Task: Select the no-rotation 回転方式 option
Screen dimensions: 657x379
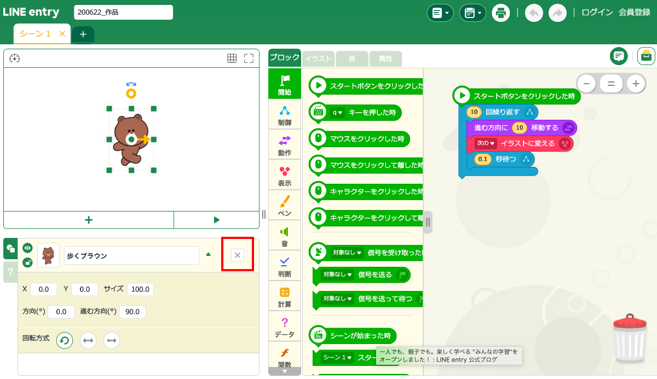Action: click(x=112, y=340)
